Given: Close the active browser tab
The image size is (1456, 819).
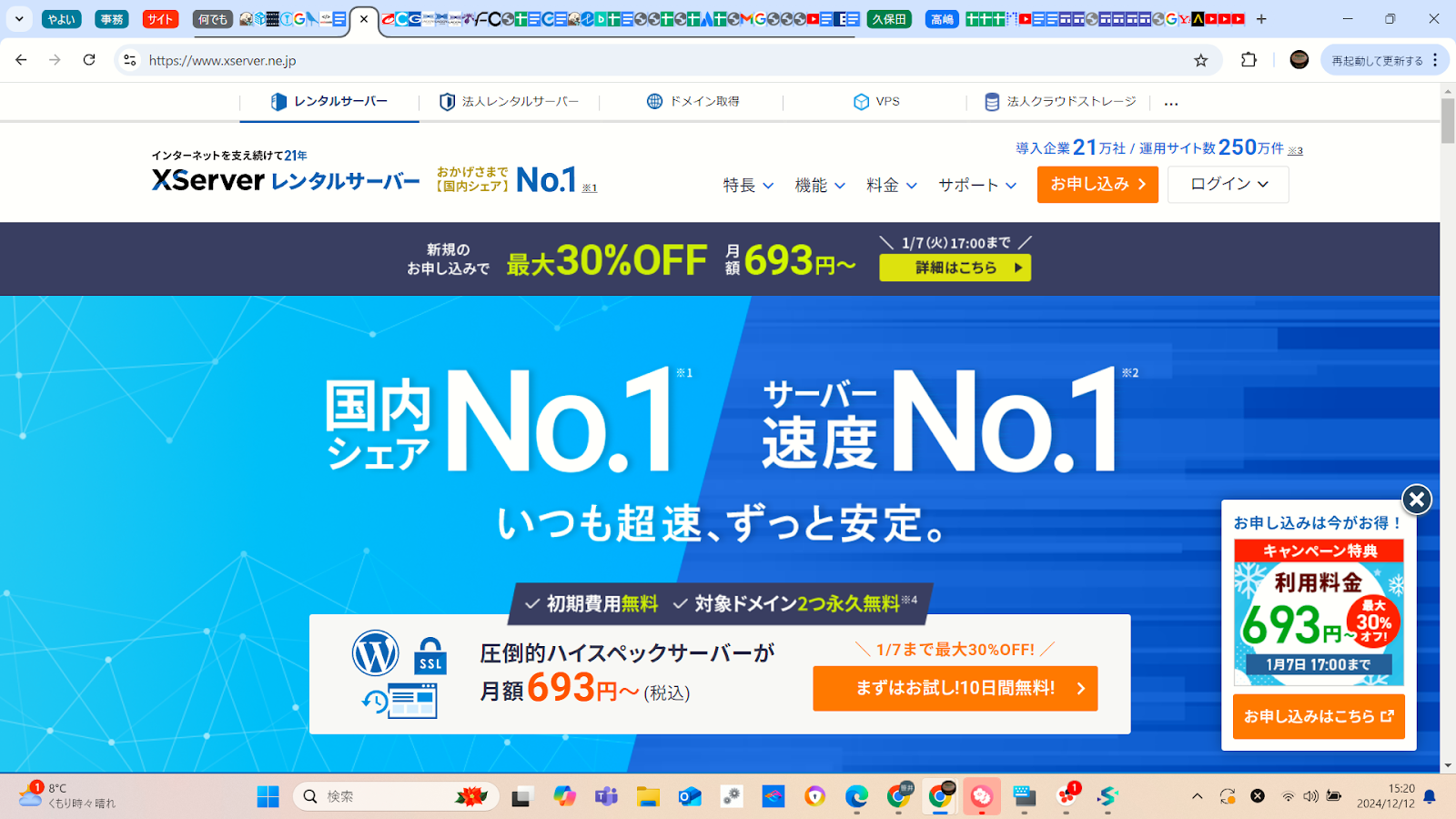Looking at the screenshot, I should [364, 19].
